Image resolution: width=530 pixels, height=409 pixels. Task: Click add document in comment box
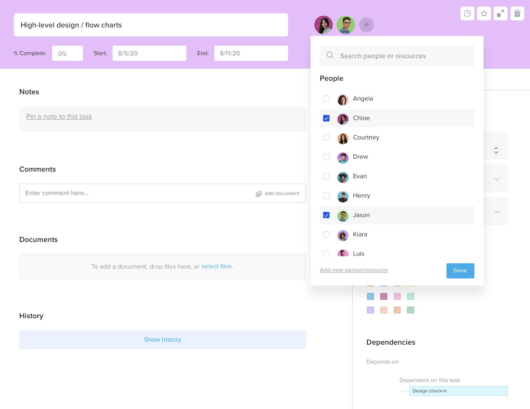(x=282, y=193)
